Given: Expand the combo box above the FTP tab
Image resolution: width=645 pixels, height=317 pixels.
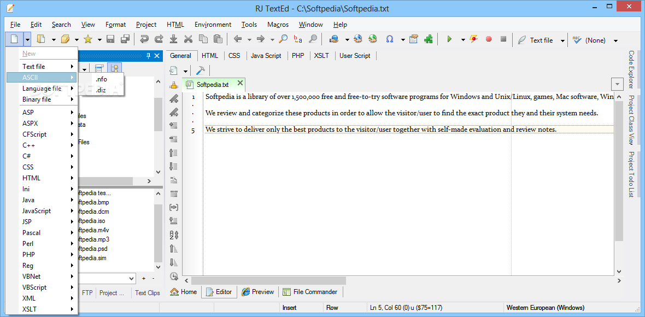Looking at the screenshot, I should (131, 278).
